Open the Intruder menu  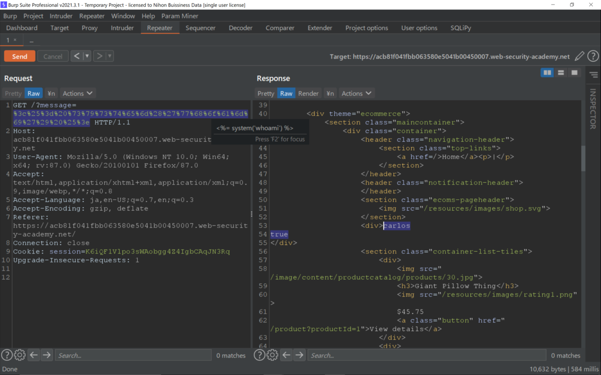(x=61, y=16)
